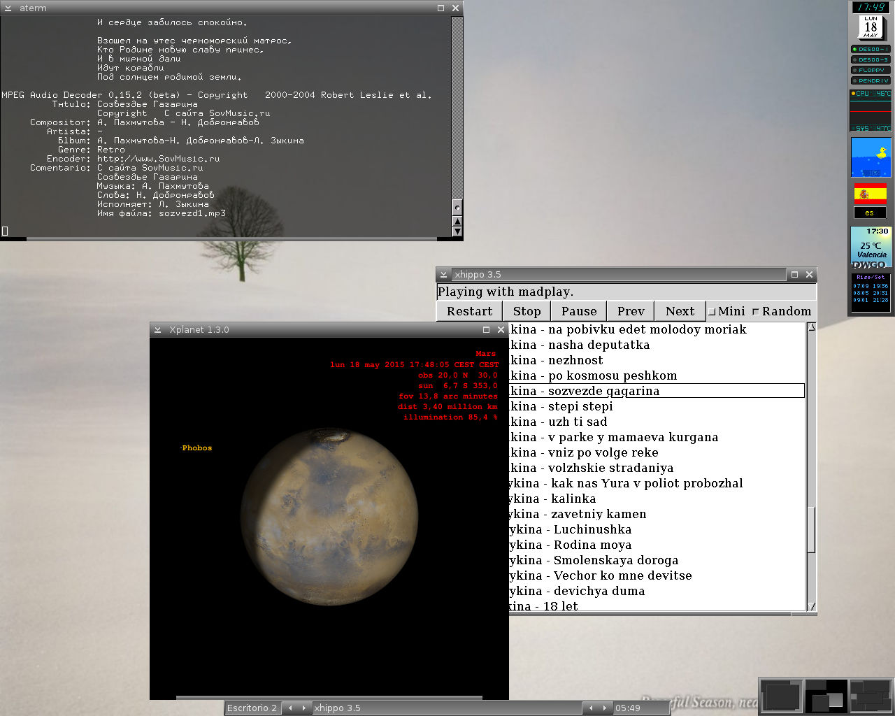Click the DESOO-3 mount indicator
The width and height of the screenshot is (895, 716).
871,60
